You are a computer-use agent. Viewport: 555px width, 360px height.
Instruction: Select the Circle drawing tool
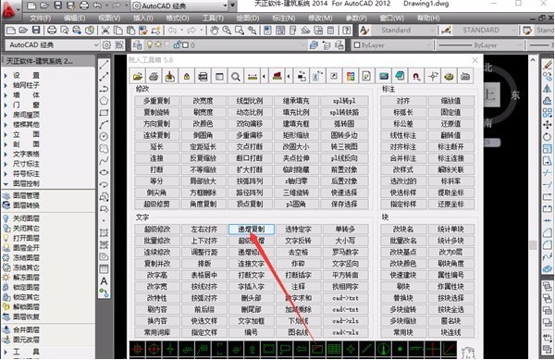point(104,137)
